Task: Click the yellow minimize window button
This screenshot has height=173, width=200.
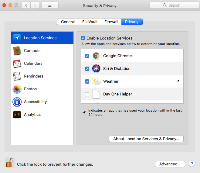Action: tap(10, 5)
